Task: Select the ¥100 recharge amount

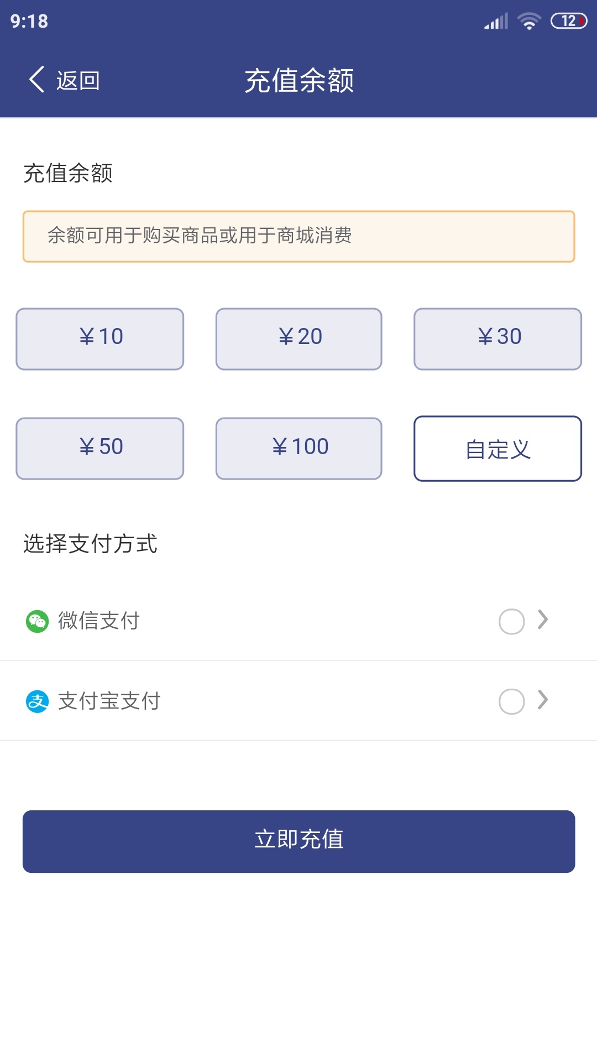Action: point(298,448)
